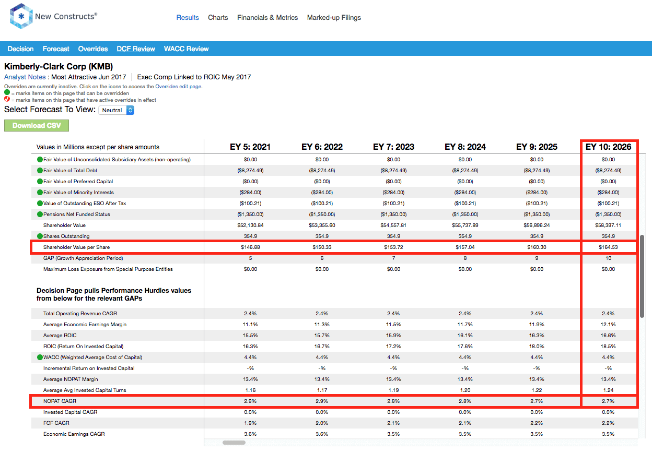The height and width of the screenshot is (452, 652).
Task: Open Exec Comp Linked to ROIC May 2017
Action: pyautogui.click(x=194, y=77)
